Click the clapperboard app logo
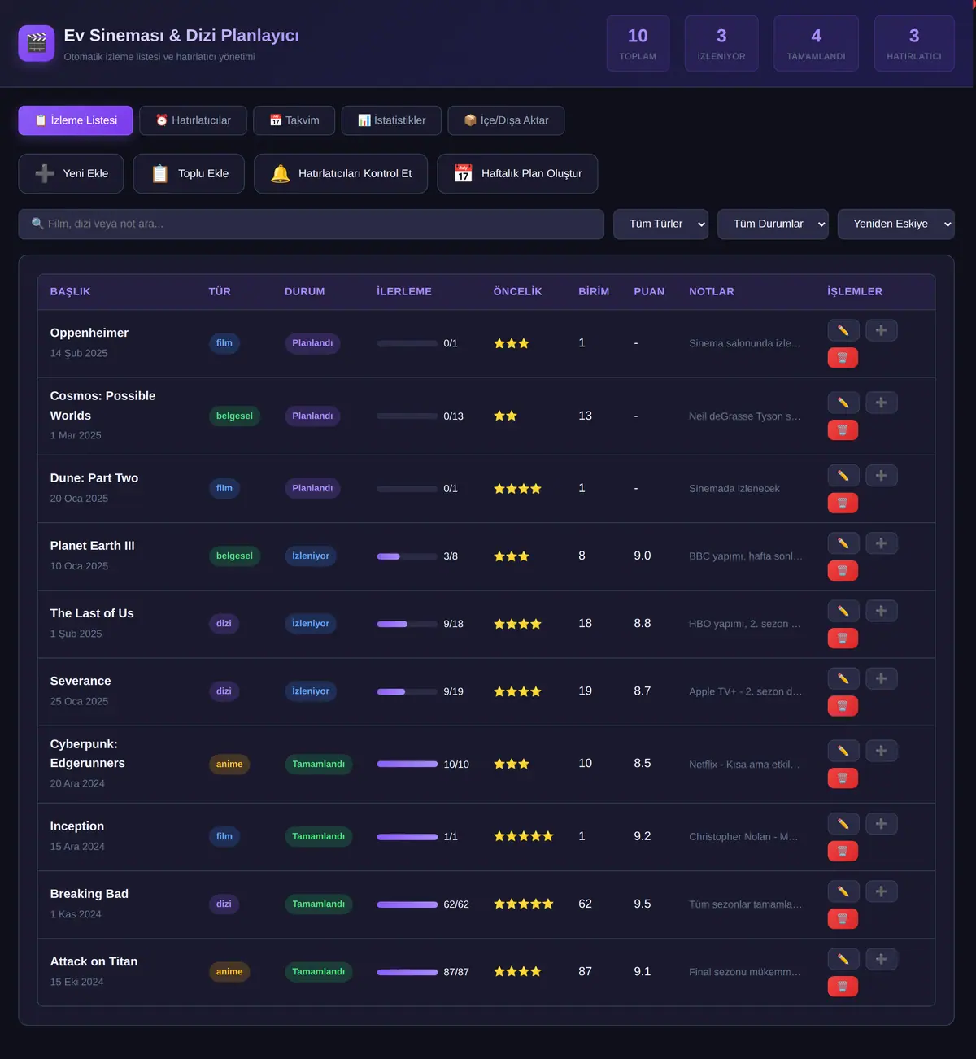This screenshot has height=1059, width=976. [37, 43]
